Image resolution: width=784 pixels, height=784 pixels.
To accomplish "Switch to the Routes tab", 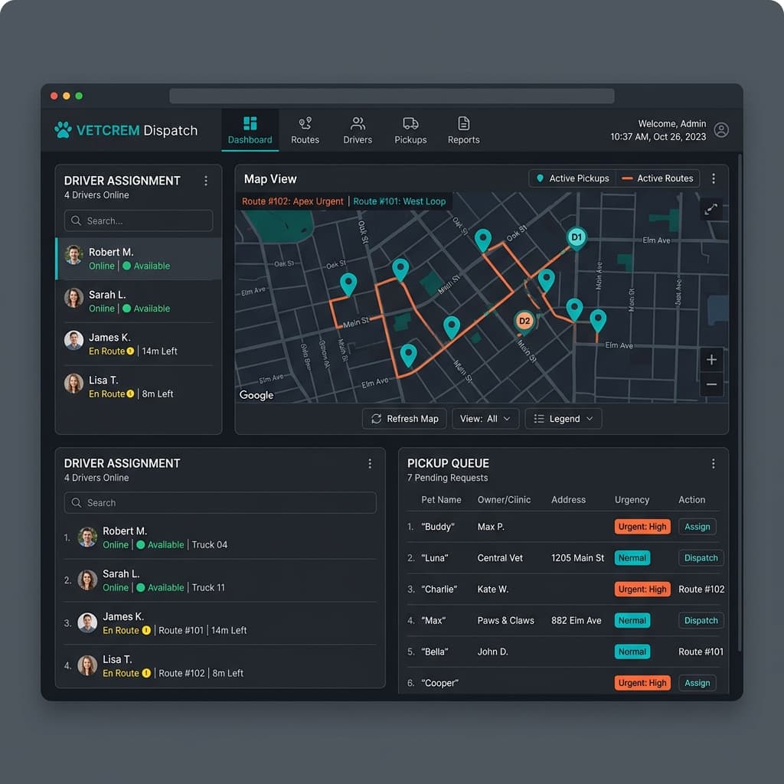I will click(305, 130).
